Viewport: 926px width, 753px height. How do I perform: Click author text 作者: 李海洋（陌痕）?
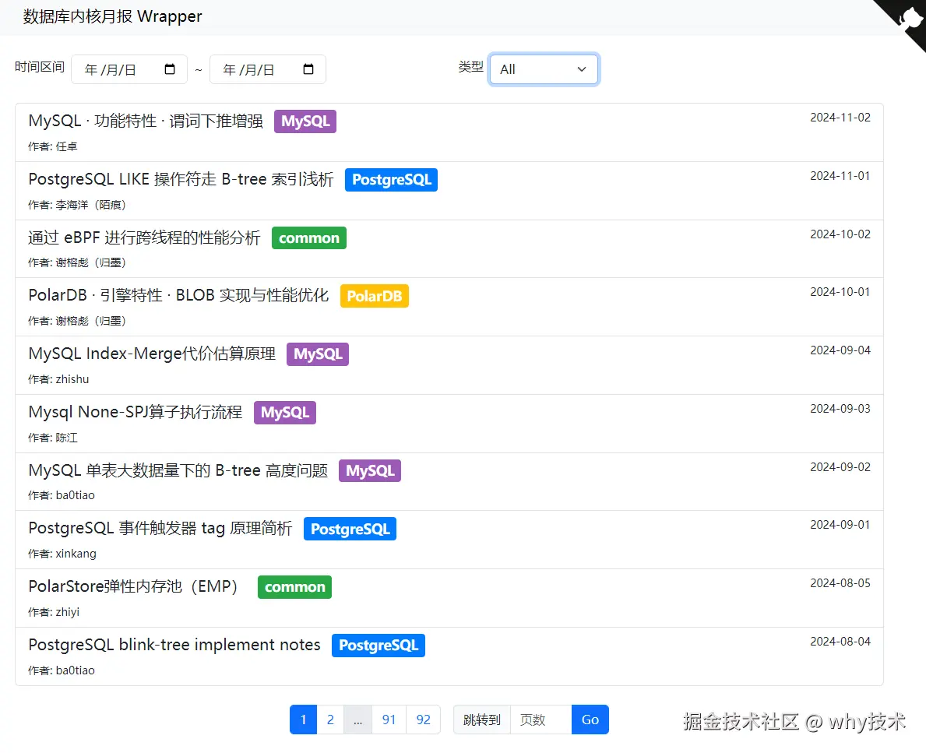point(77,205)
